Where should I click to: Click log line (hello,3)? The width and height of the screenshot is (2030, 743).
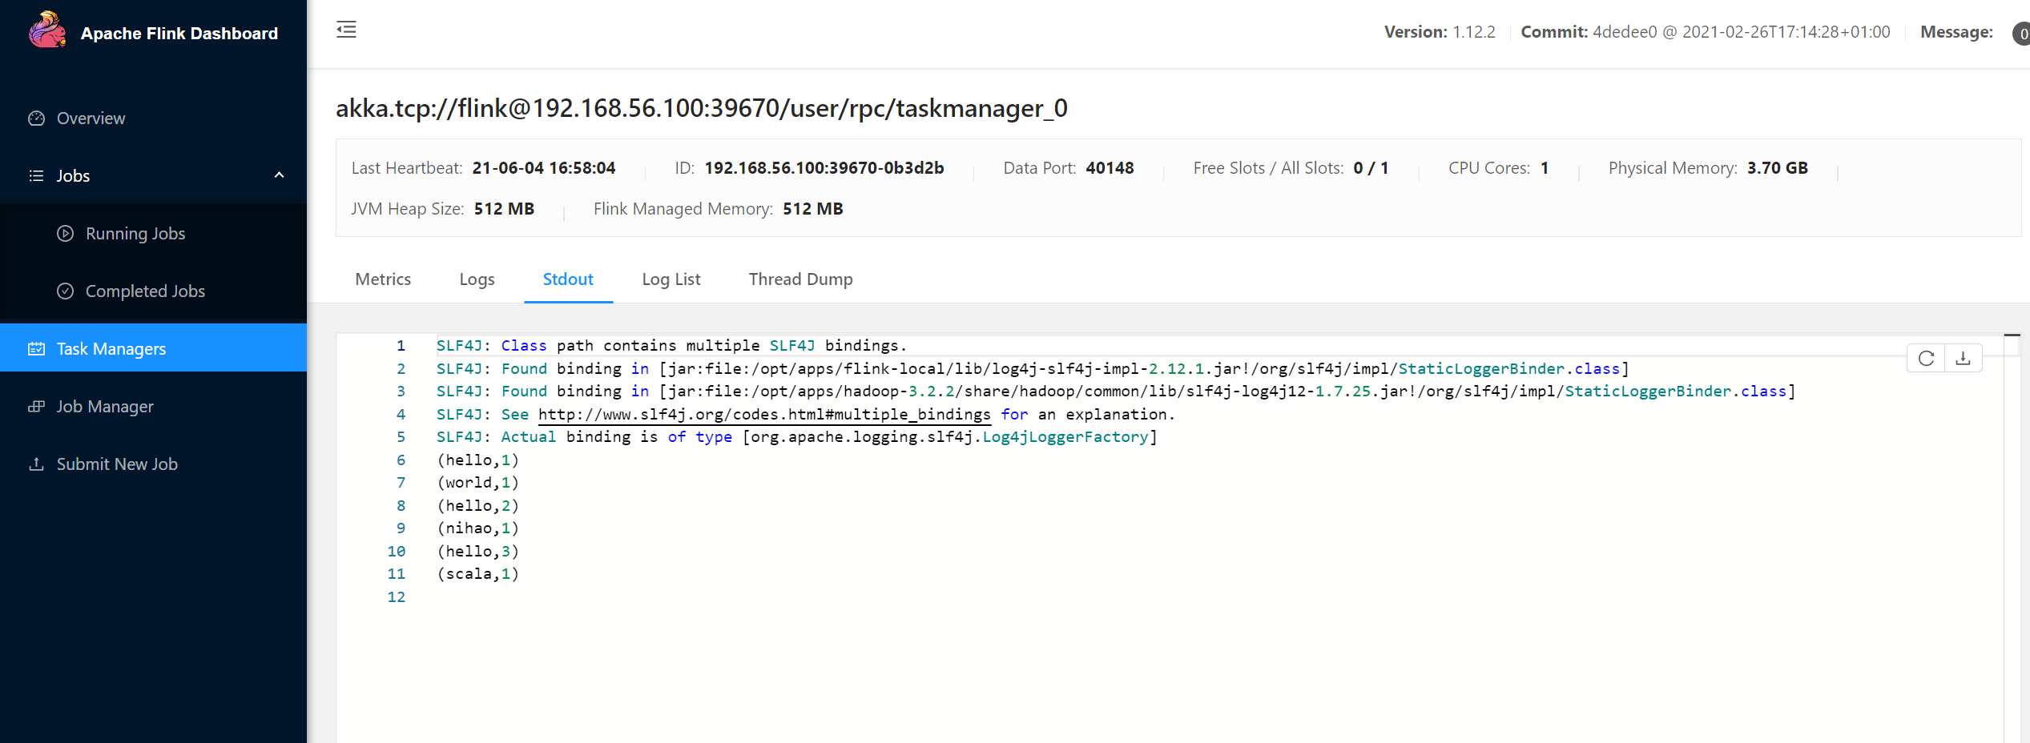tap(478, 552)
